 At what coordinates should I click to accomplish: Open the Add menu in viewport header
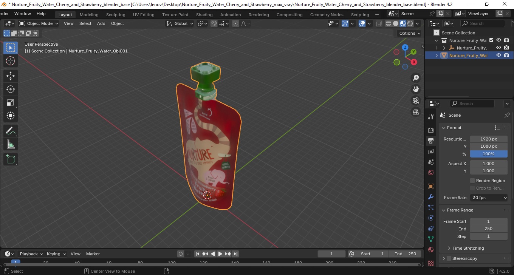(x=101, y=23)
